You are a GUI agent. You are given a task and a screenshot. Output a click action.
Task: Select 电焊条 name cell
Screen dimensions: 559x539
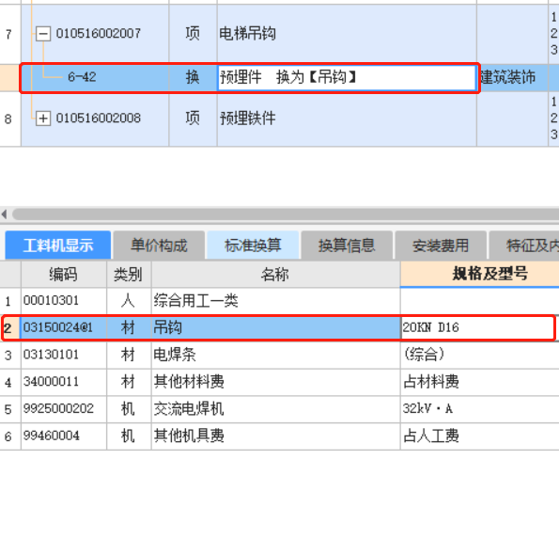[275, 356]
